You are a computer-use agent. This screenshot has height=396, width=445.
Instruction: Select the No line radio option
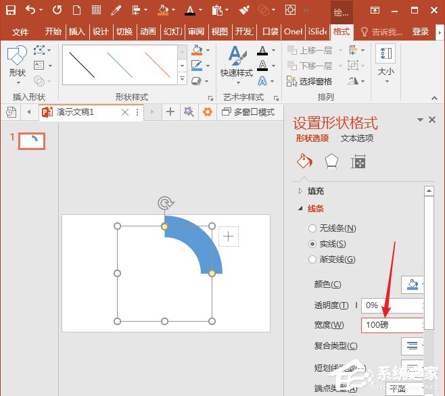(312, 228)
